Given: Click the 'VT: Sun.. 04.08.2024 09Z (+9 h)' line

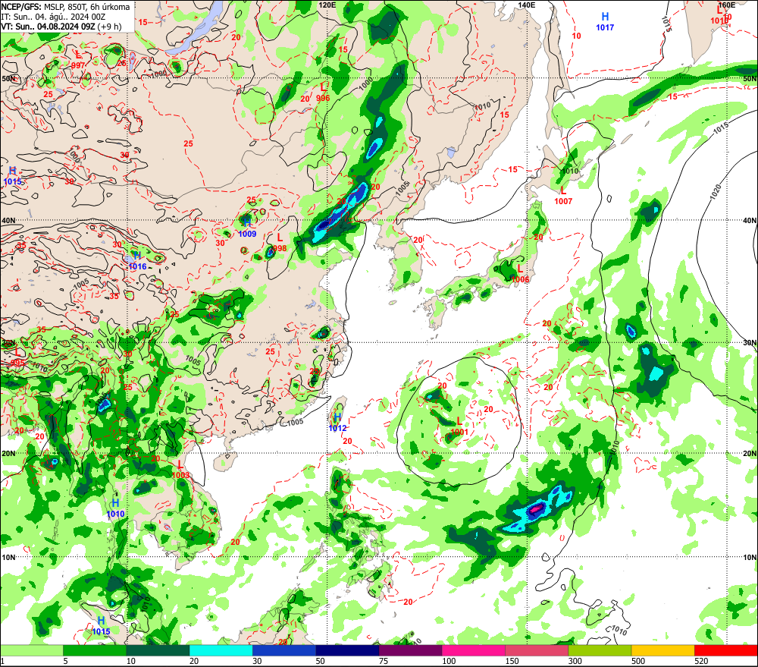Looking at the screenshot, I should [x=61, y=26].
